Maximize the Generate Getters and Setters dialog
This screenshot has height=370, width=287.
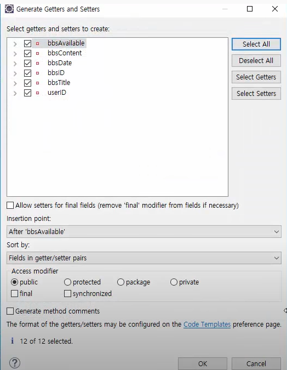(250, 9)
